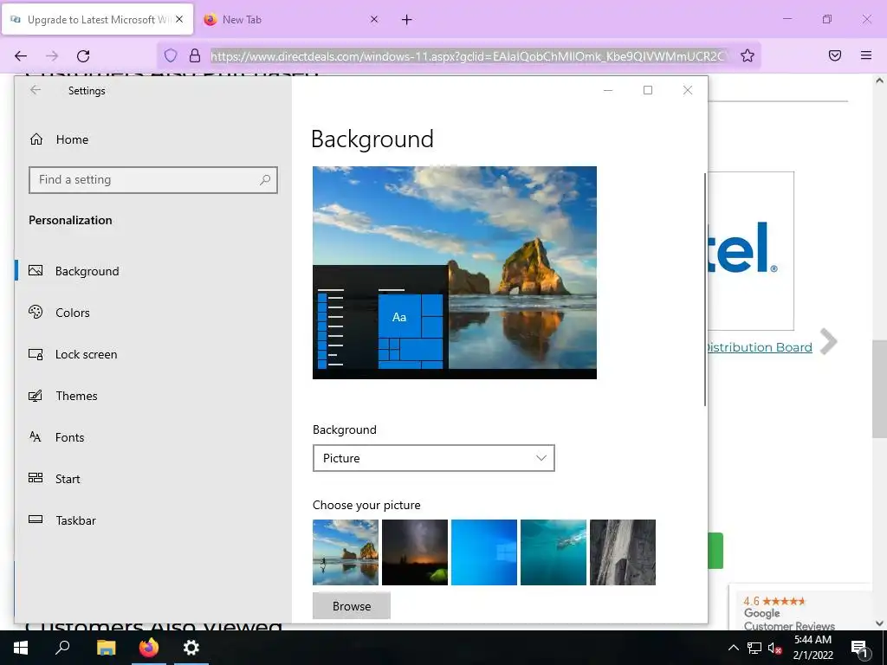887x665 pixels.
Task: Click the Settings window scrollbar
Action: coord(705,289)
